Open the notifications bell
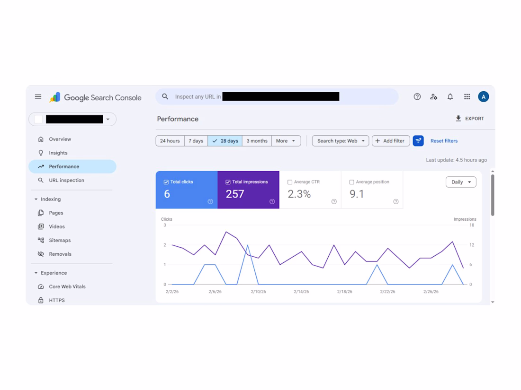Image resolution: width=521 pixels, height=390 pixels. tap(450, 96)
